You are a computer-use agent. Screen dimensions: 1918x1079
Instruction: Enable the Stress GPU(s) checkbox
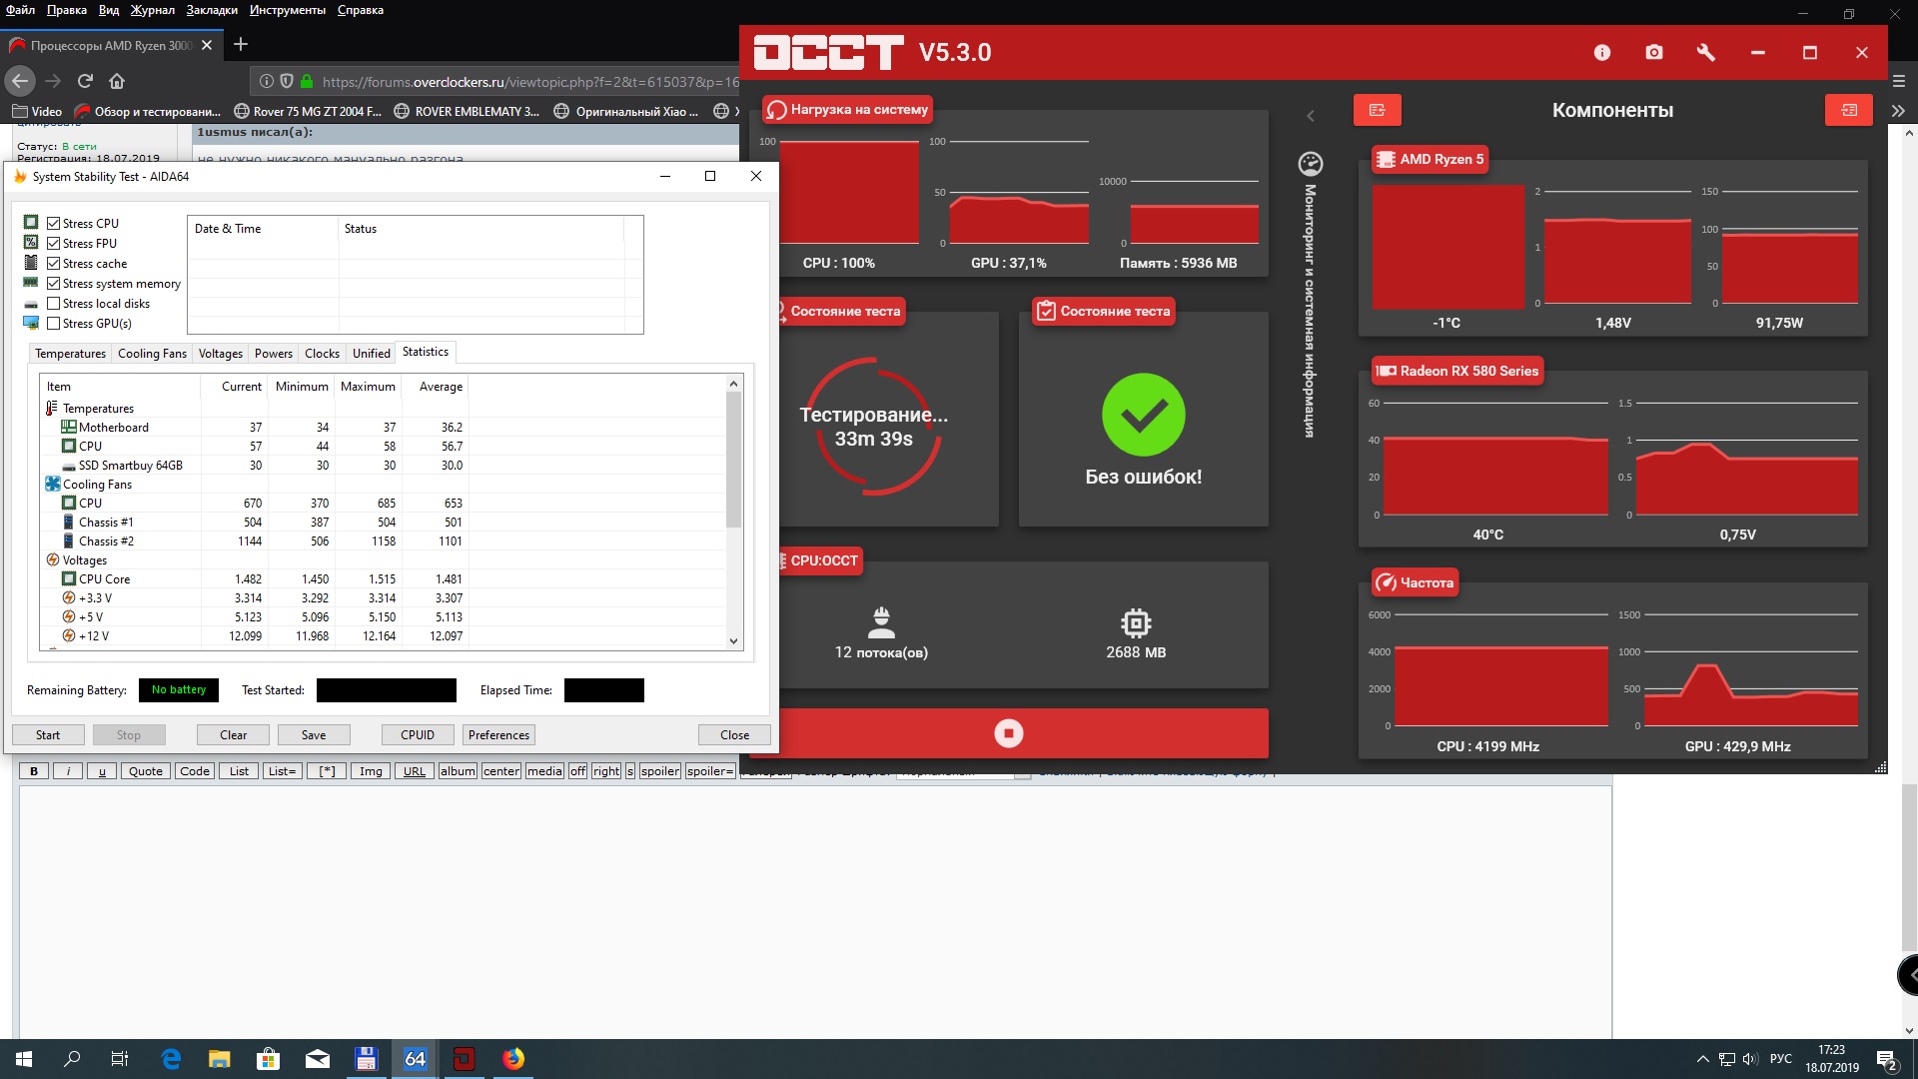click(54, 324)
